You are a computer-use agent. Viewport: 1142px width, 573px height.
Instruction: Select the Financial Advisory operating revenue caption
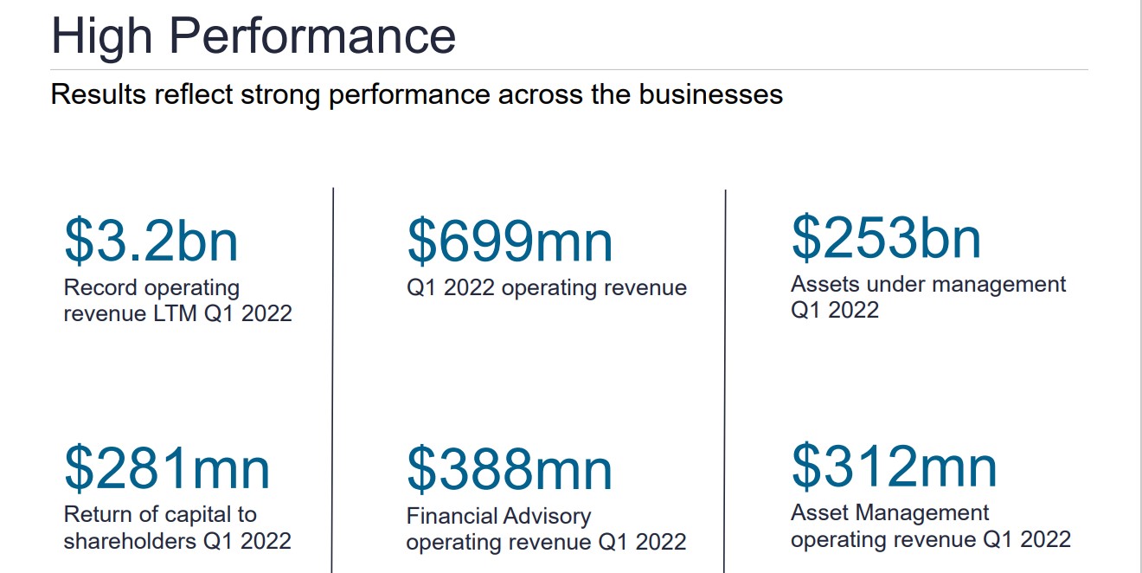[x=546, y=530]
